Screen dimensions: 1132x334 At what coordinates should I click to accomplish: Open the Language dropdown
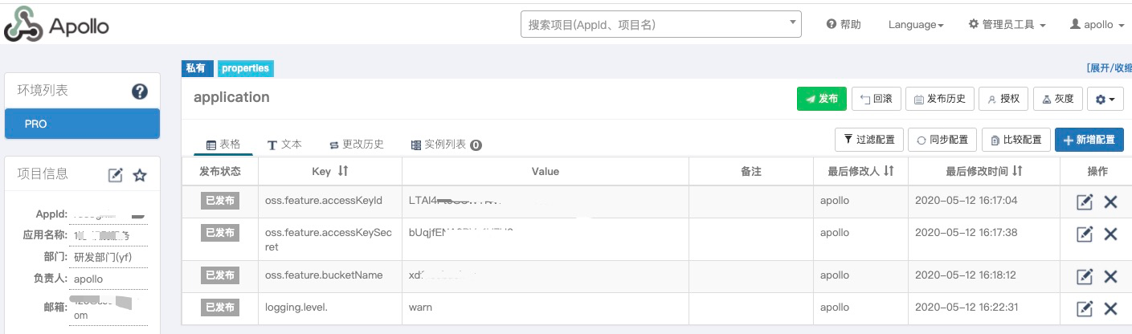coord(915,25)
